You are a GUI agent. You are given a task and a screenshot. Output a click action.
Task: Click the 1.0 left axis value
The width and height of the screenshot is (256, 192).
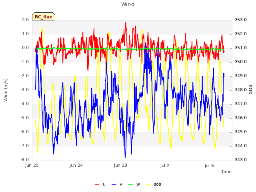tap(26, 34)
